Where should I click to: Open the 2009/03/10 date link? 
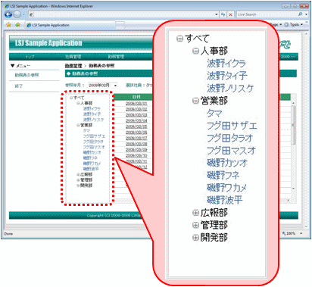point(136,155)
